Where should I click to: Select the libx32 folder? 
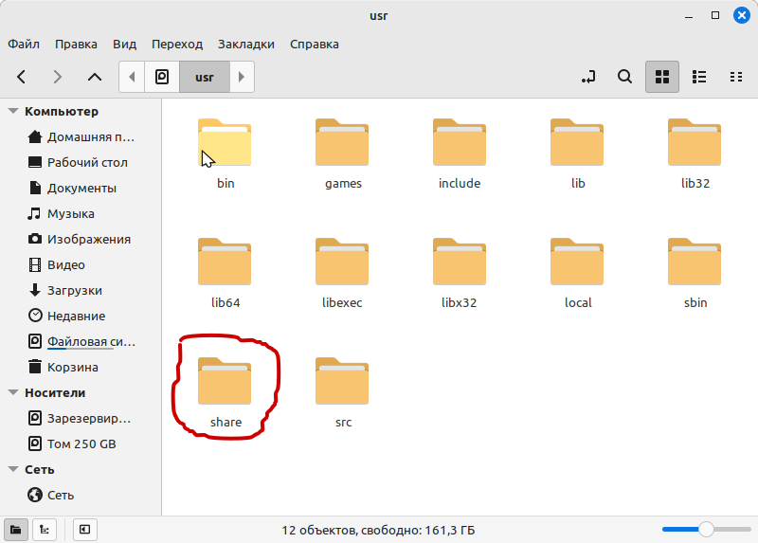pos(460,273)
